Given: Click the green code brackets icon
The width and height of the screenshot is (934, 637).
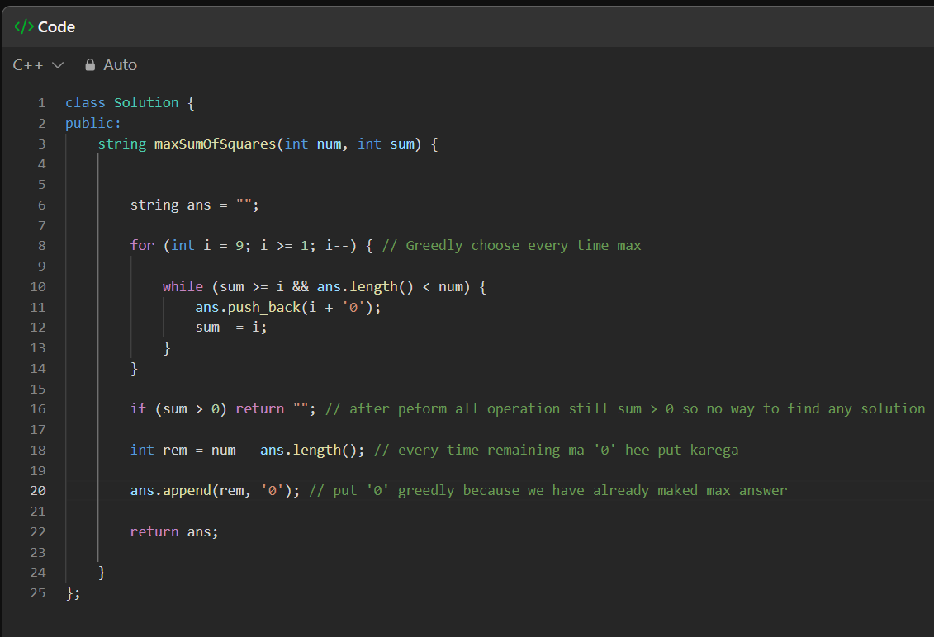Looking at the screenshot, I should (24, 26).
